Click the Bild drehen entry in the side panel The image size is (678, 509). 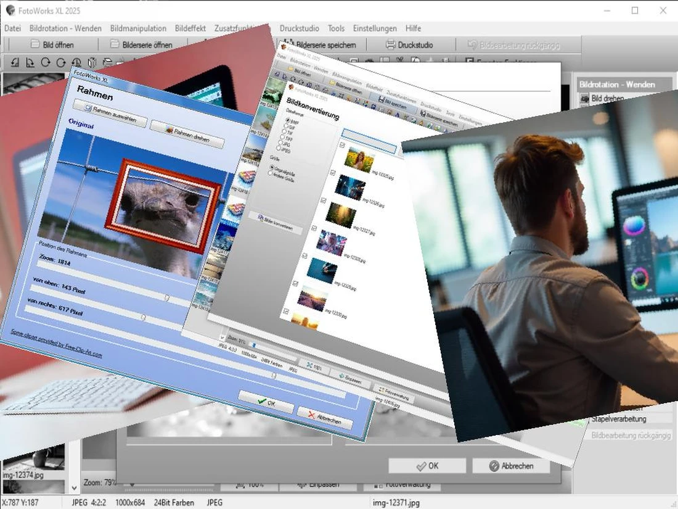(x=607, y=98)
